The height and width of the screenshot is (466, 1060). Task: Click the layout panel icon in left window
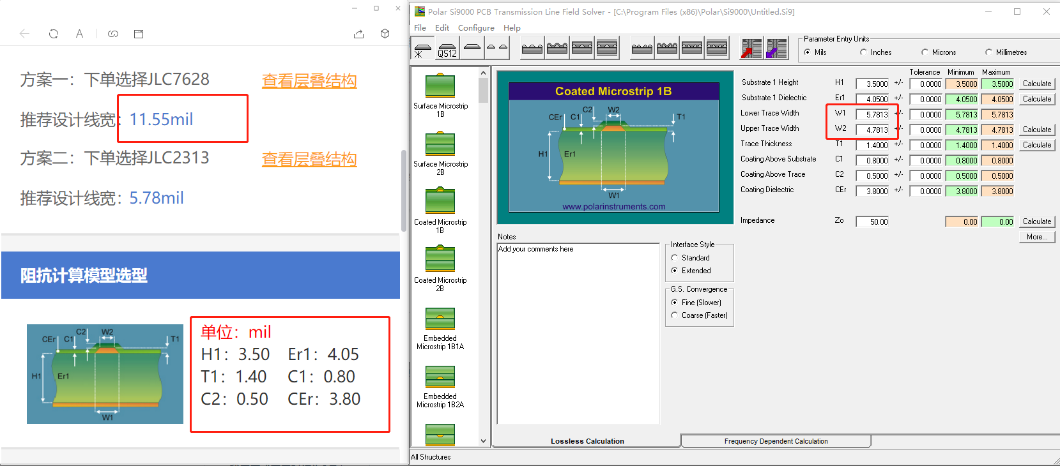tap(139, 34)
